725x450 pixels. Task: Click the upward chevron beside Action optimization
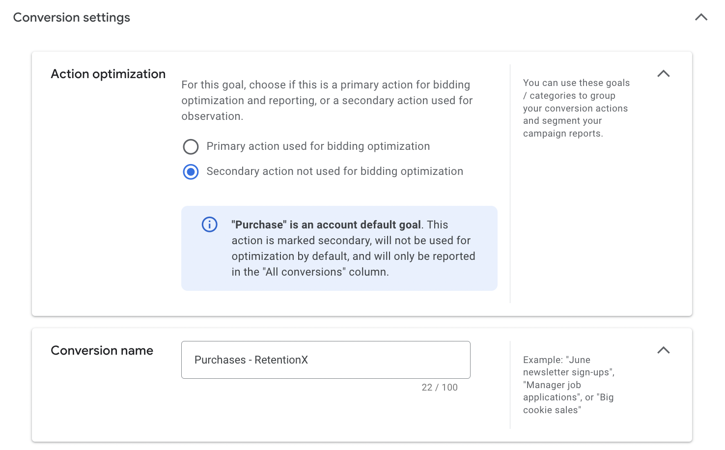pos(664,74)
